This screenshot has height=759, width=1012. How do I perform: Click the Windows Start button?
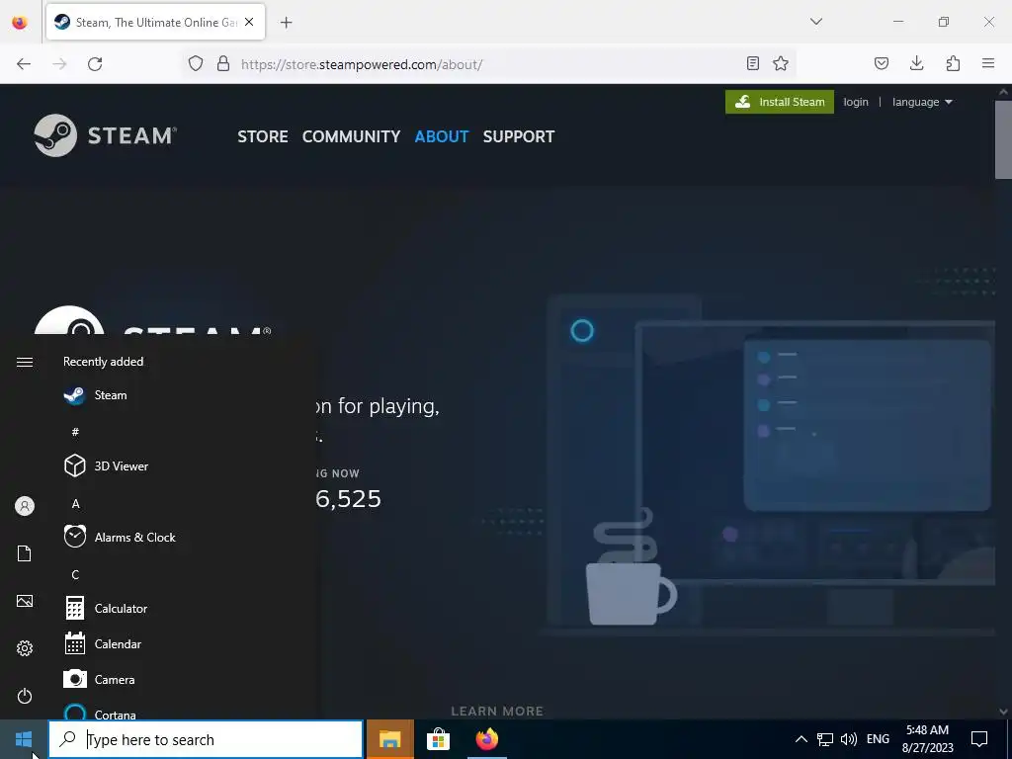pyautogui.click(x=24, y=739)
